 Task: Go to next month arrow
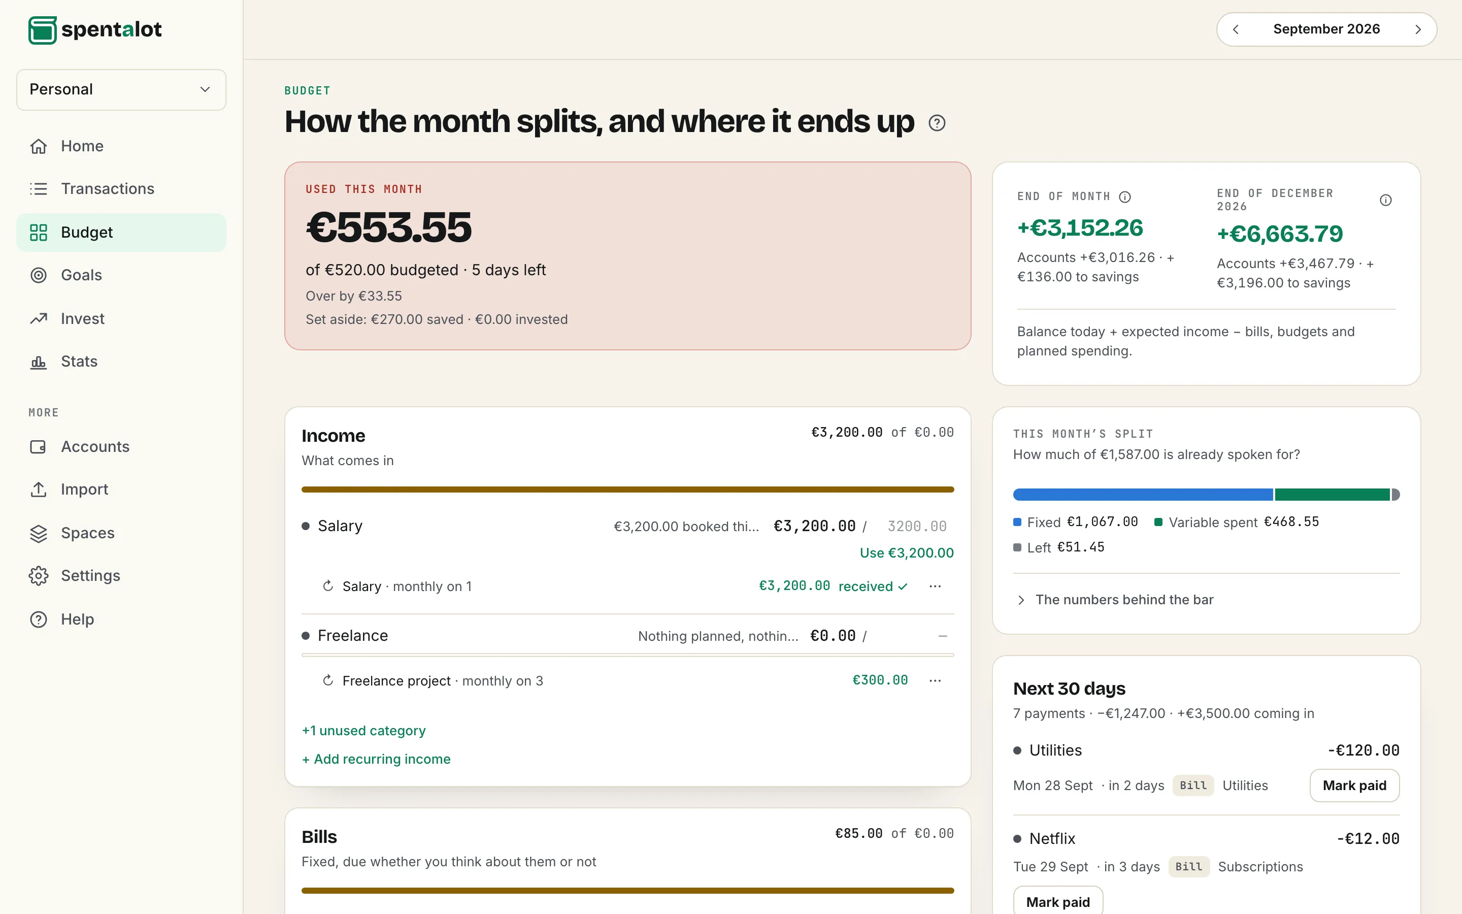[1418, 29]
